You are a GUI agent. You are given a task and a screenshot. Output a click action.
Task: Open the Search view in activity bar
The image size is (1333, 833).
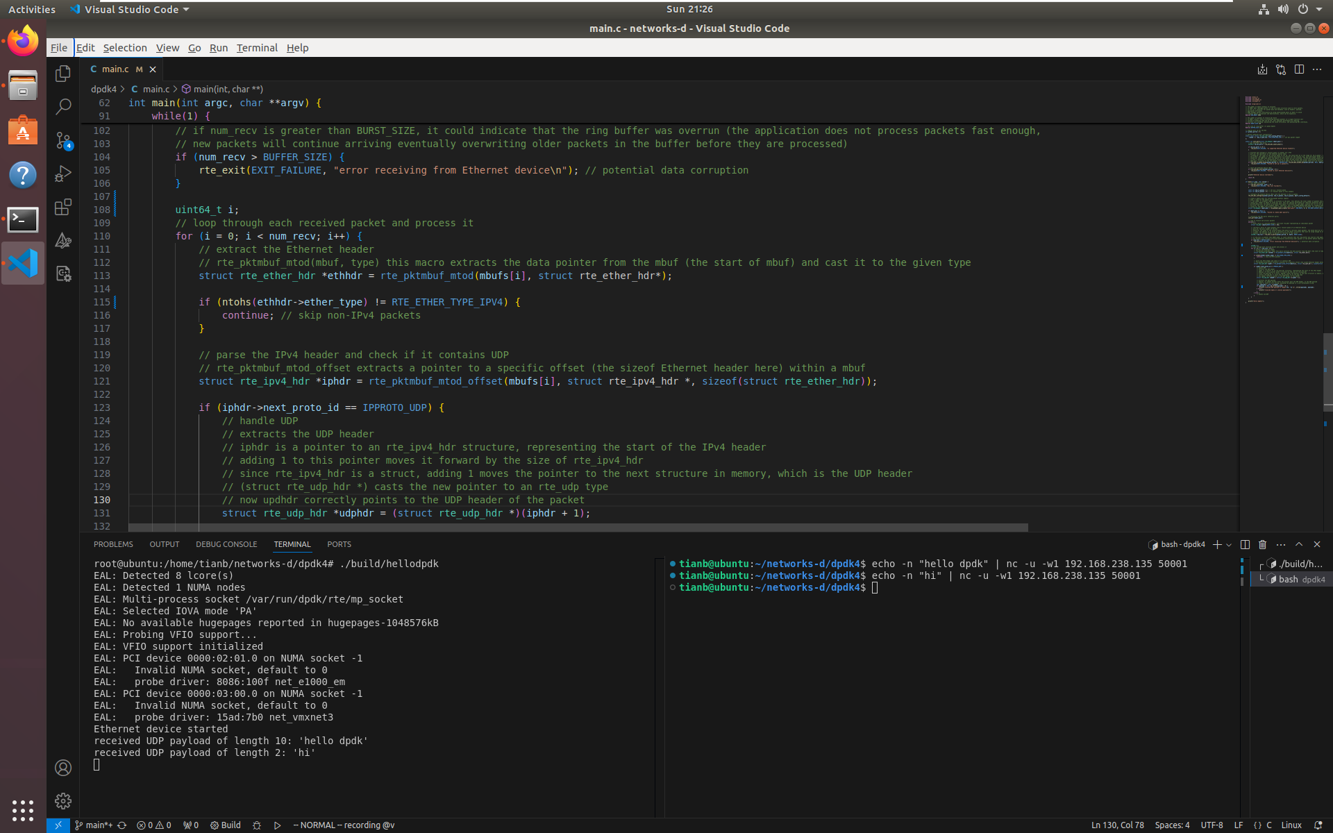(x=63, y=106)
